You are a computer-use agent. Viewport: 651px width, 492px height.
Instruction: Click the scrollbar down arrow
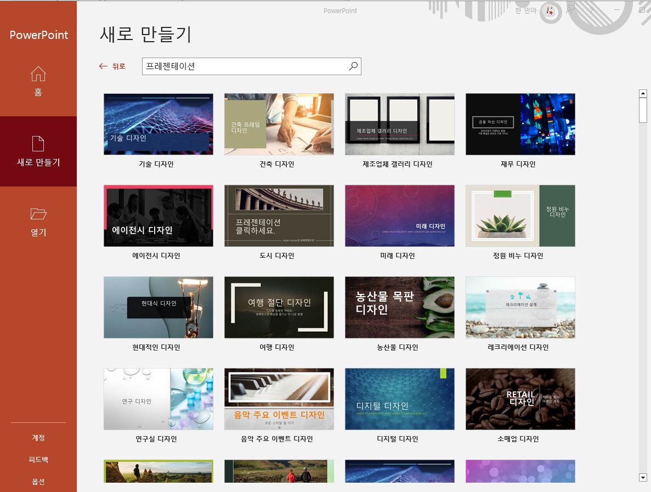(643, 478)
